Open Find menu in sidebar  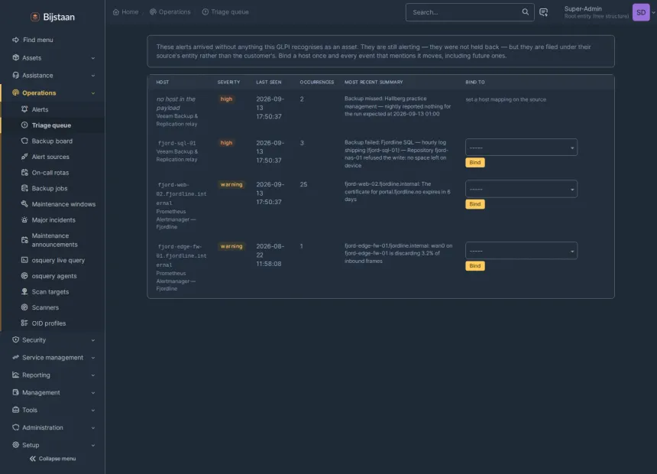coord(33,40)
